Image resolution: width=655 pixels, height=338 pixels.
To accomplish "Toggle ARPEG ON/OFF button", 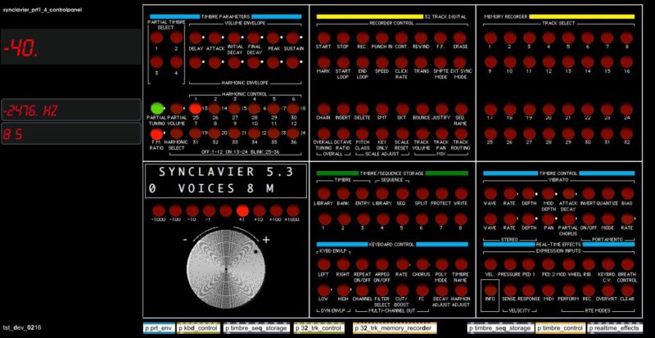I will 382,264.
